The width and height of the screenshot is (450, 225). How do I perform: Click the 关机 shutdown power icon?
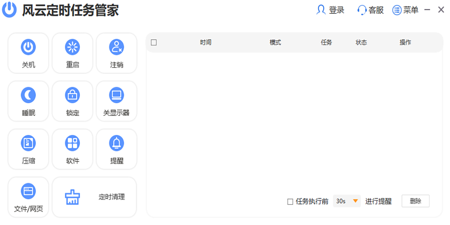[28, 47]
